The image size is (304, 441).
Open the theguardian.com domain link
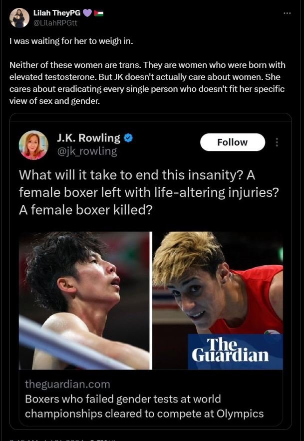(x=67, y=384)
